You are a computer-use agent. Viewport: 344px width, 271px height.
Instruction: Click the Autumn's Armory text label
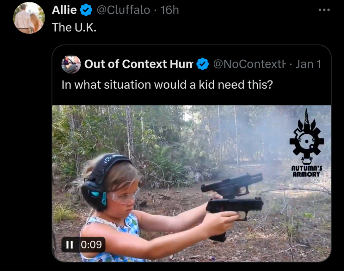pos(306,171)
